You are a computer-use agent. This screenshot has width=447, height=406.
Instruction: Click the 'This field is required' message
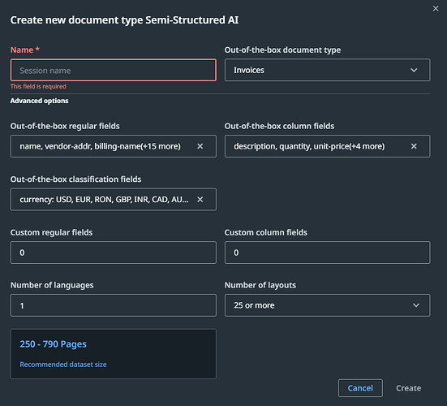(x=38, y=86)
